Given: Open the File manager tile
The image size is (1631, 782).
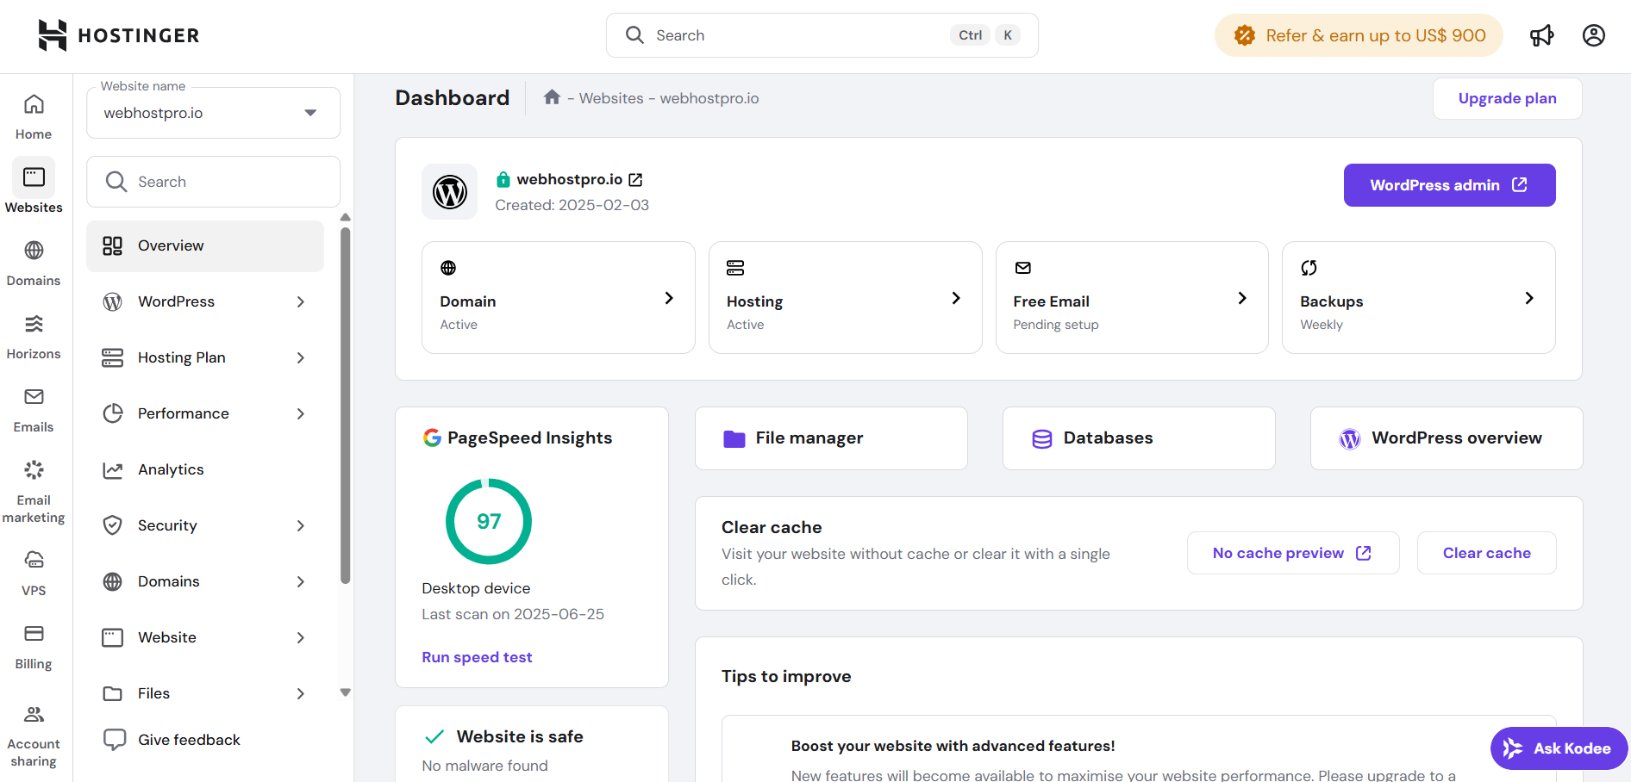Looking at the screenshot, I should click(831, 438).
